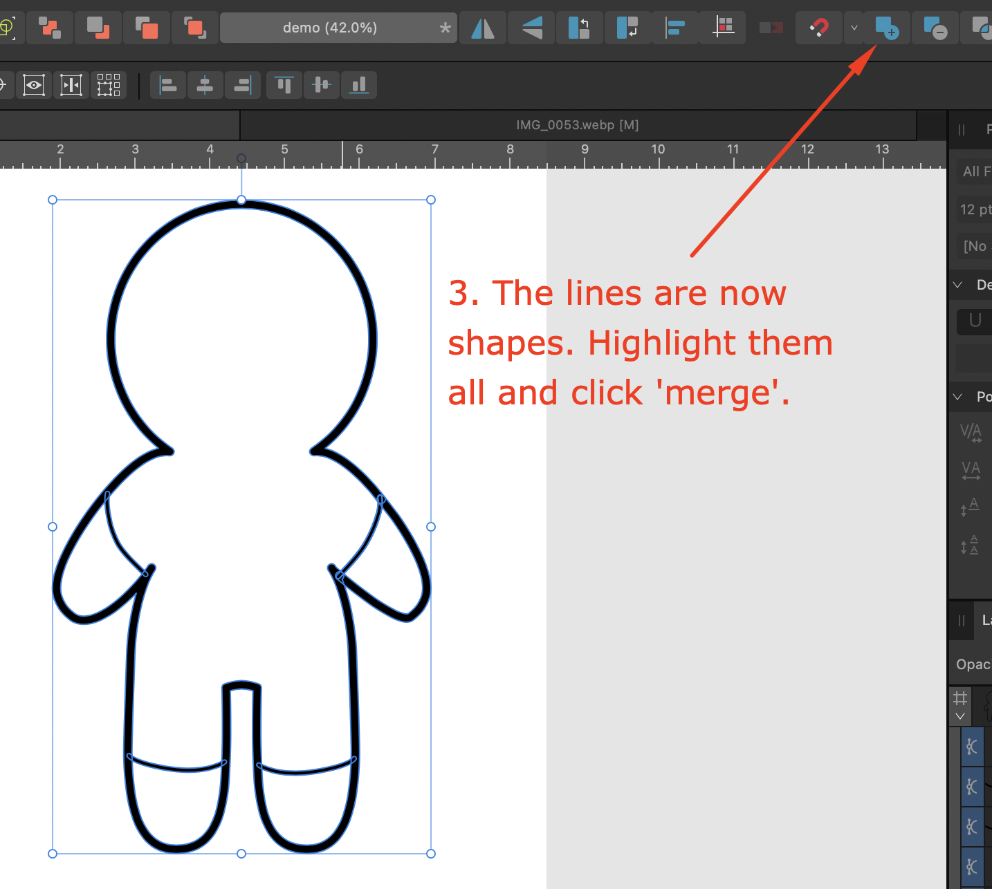Click the Flip Horizontal icon
This screenshot has width=992, height=889.
click(x=483, y=28)
